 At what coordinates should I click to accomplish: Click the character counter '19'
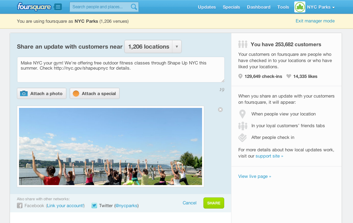pyautogui.click(x=222, y=90)
